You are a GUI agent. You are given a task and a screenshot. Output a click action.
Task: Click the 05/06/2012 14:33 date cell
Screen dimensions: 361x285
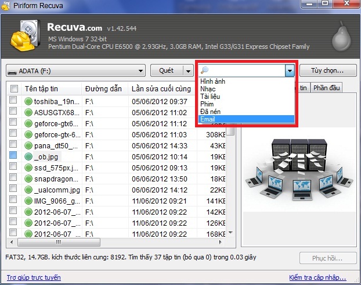click(160, 146)
